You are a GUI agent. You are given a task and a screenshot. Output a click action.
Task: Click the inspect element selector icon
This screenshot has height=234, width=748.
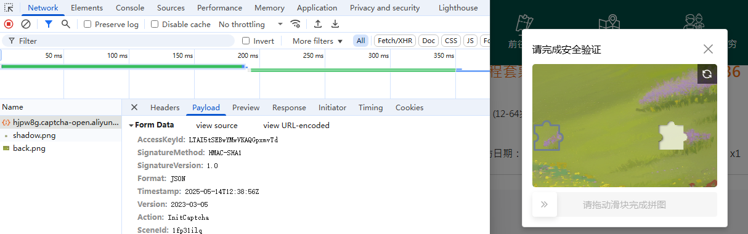tap(9, 8)
